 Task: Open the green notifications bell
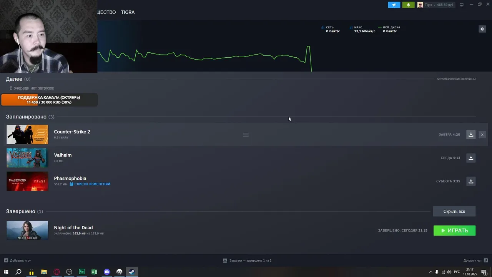click(x=408, y=5)
